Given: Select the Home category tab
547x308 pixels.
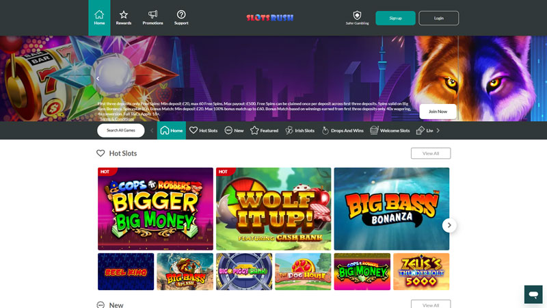Looking at the screenshot, I should pos(172,130).
